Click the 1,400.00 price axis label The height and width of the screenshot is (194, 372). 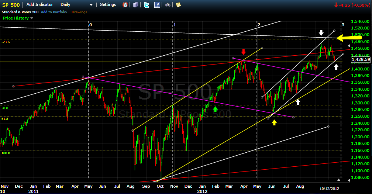pyautogui.click(x=360, y=69)
